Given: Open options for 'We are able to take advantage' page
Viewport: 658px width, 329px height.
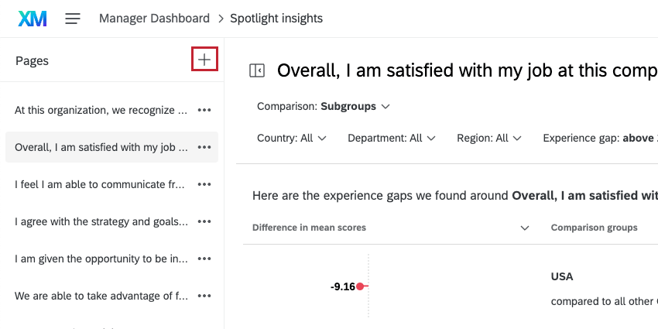Looking at the screenshot, I should (x=204, y=296).
